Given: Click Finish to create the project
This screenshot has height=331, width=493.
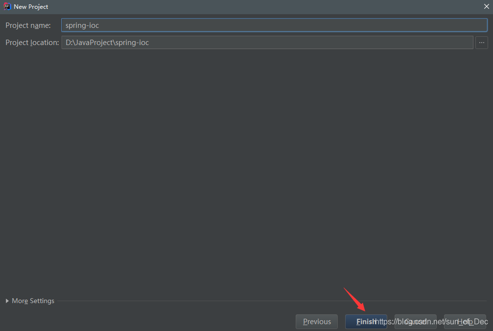Looking at the screenshot, I should click(x=366, y=322).
